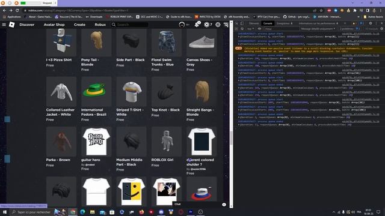The width and height of the screenshot is (385, 216).
Task: Open Chrome from the taskbar
Action: pyautogui.click(x=73, y=212)
